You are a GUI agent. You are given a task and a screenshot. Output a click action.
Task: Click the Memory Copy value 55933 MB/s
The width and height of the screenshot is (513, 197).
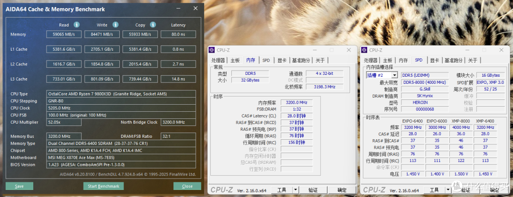[x=140, y=34]
